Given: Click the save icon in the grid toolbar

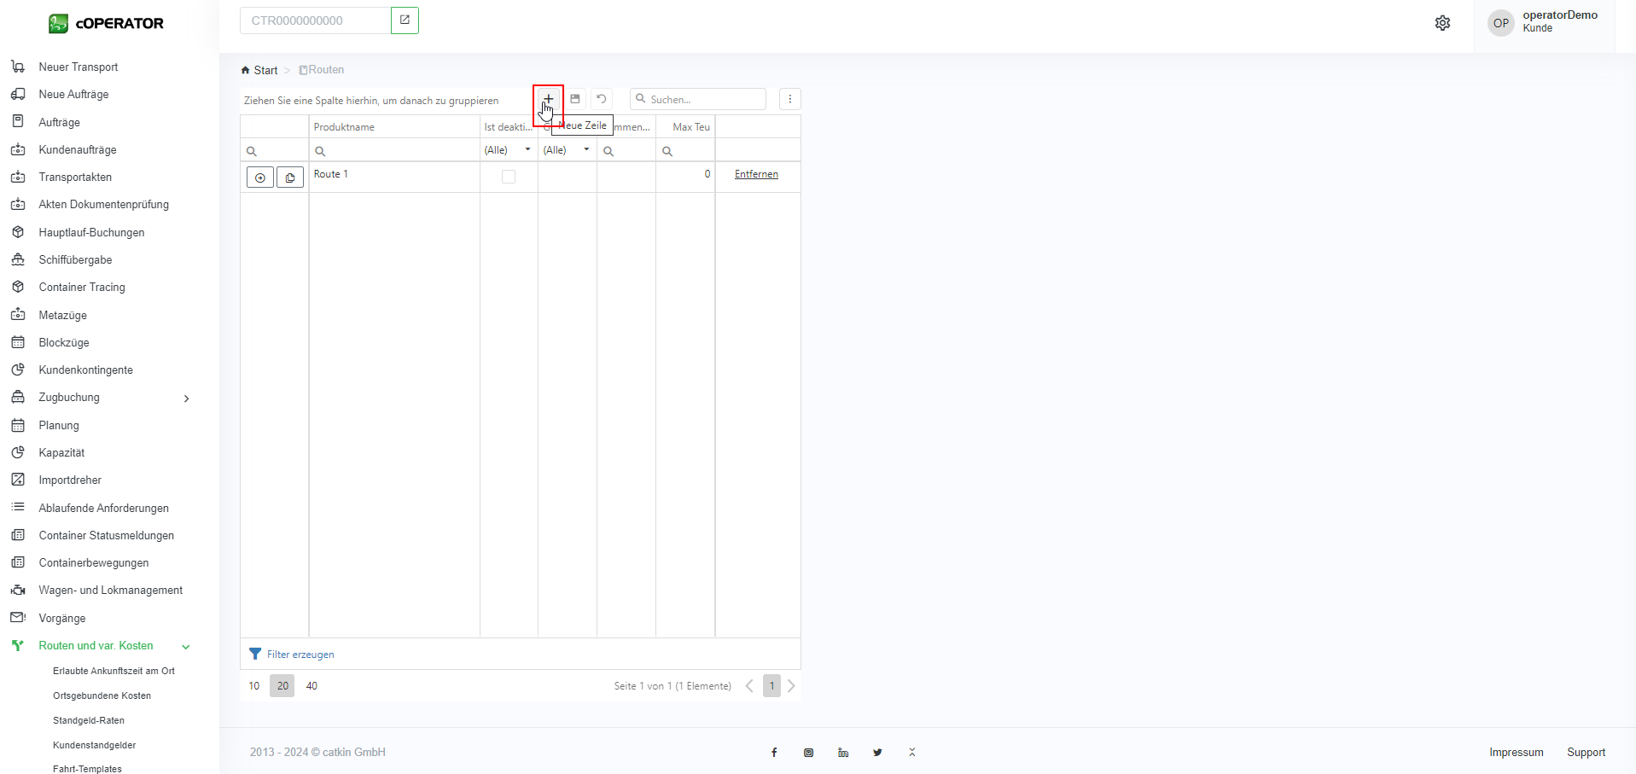Looking at the screenshot, I should pos(575,99).
